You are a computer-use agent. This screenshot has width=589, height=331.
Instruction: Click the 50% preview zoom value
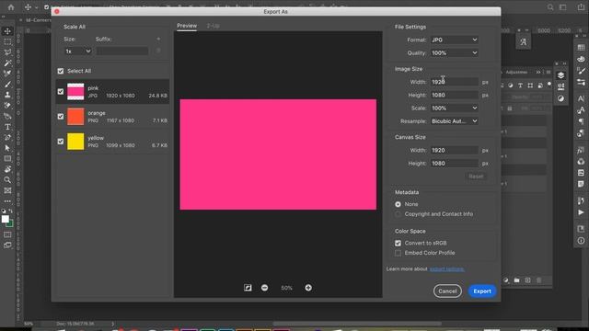[286, 288]
